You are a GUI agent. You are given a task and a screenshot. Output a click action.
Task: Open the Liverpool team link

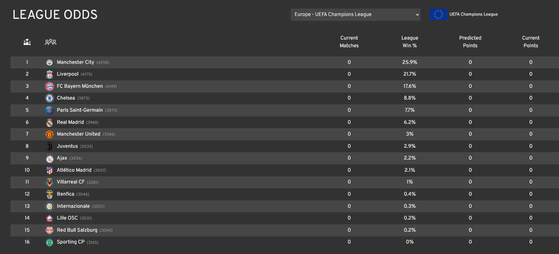click(x=68, y=74)
